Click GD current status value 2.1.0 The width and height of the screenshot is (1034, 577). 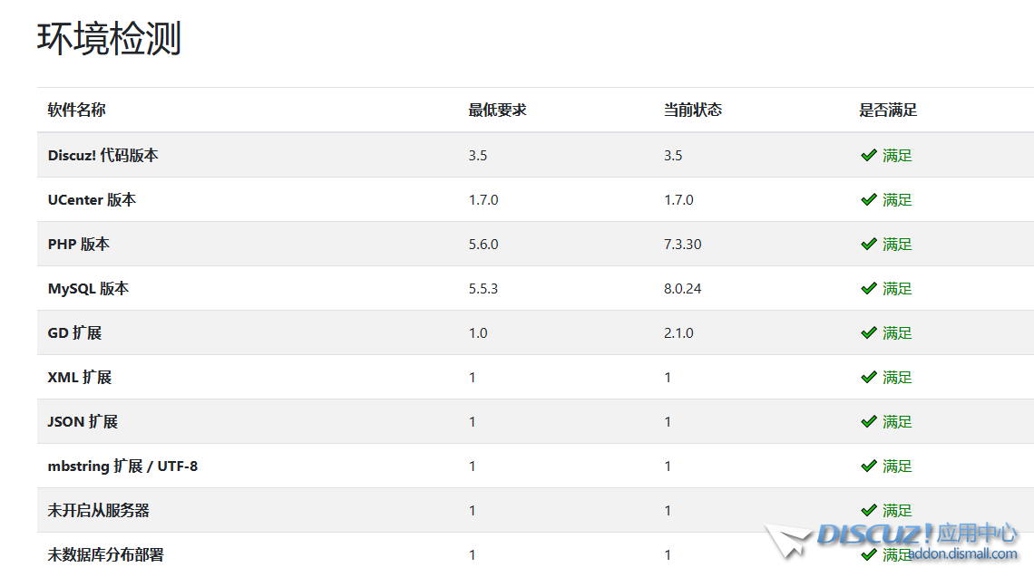[678, 332]
